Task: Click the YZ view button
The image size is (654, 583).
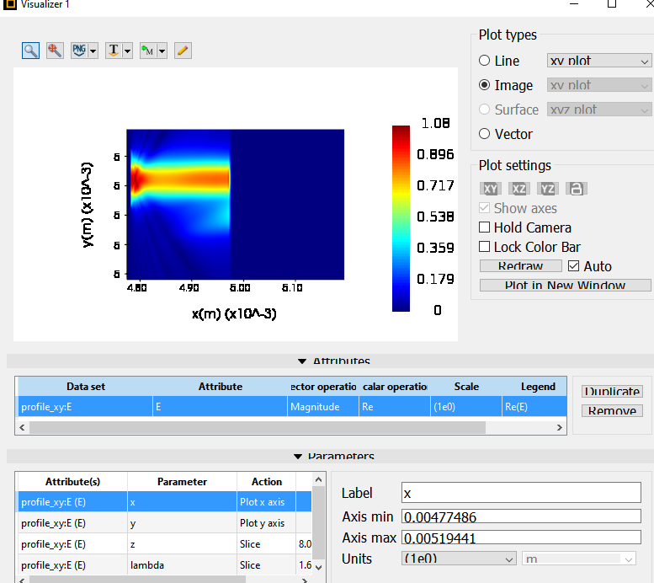Action: pyautogui.click(x=548, y=189)
